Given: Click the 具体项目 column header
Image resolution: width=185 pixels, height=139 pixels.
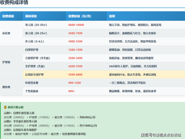Looking at the screenshot, I should pyautogui.click(x=31, y=16).
